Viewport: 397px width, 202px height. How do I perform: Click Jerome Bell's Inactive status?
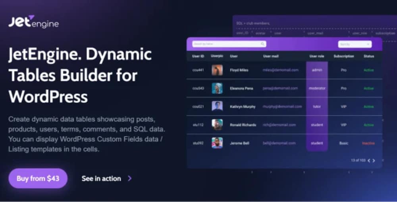tap(368, 143)
